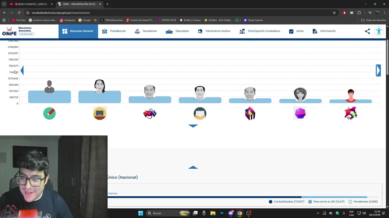The image size is (389, 218).
Task: Open the YouTube bookmark
Action: click(19, 20)
